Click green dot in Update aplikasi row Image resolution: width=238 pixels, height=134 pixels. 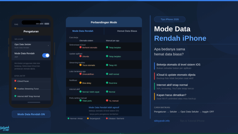107,56
